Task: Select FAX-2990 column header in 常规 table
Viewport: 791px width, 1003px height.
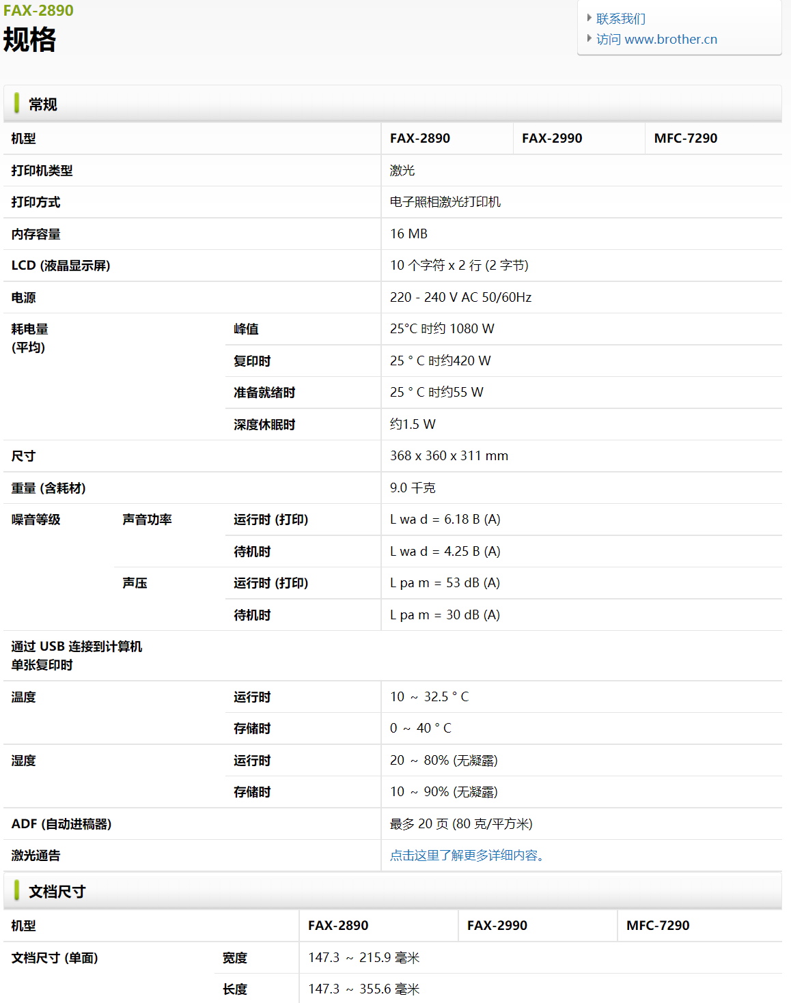Action: (x=552, y=138)
